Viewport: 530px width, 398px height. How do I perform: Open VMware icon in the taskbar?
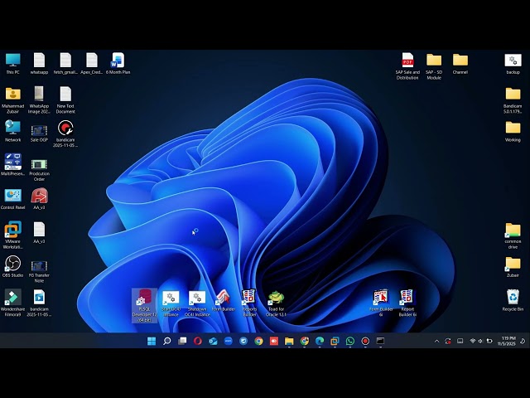[335, 341]
